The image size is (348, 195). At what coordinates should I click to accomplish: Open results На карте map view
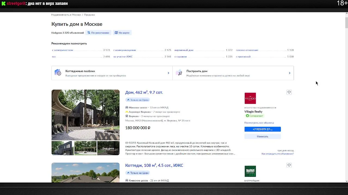click(122, 33)
